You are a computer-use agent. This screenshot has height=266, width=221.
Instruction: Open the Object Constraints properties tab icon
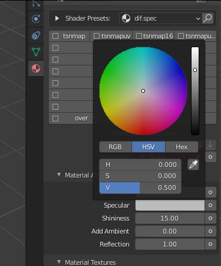[x=36, y=35]
